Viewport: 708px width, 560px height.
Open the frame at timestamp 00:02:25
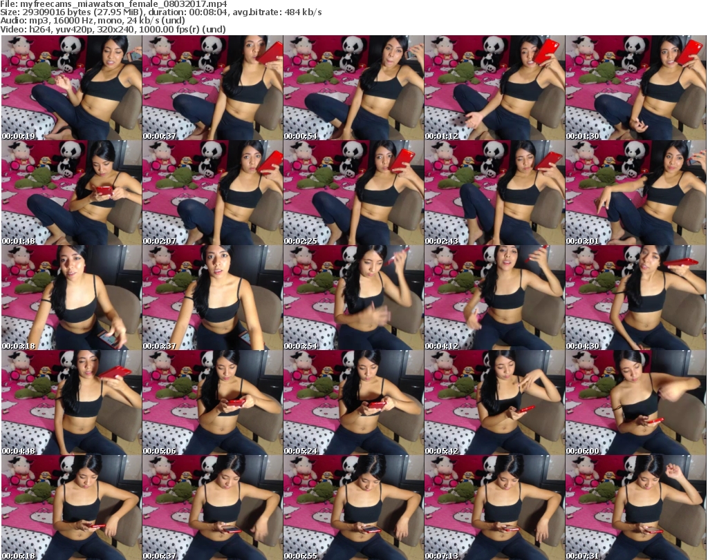353,193
